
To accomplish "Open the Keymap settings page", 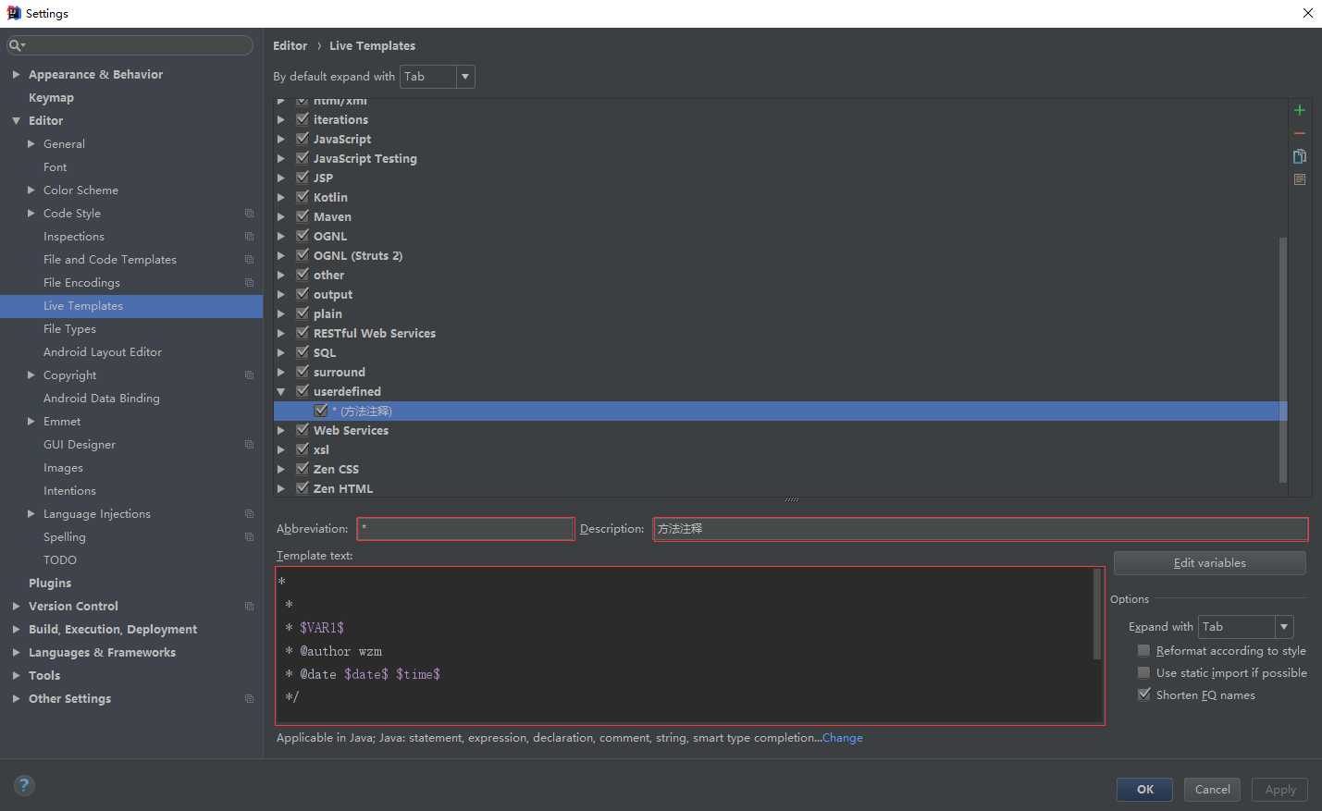I will point(51,98).
